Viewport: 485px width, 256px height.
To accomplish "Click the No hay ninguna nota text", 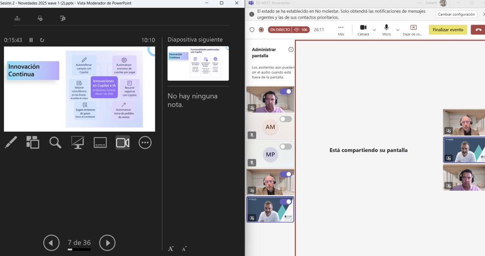I will (192, 100).
